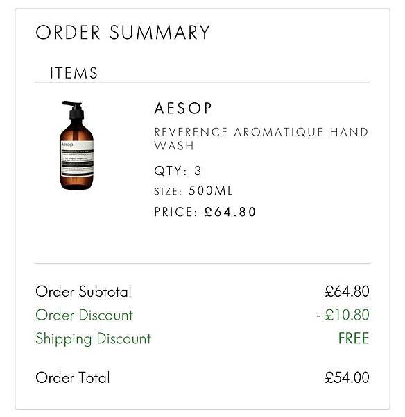This screenshot has width=405, height=417.
Task: Select the ITEMS section label
Action: click(74, 73)
